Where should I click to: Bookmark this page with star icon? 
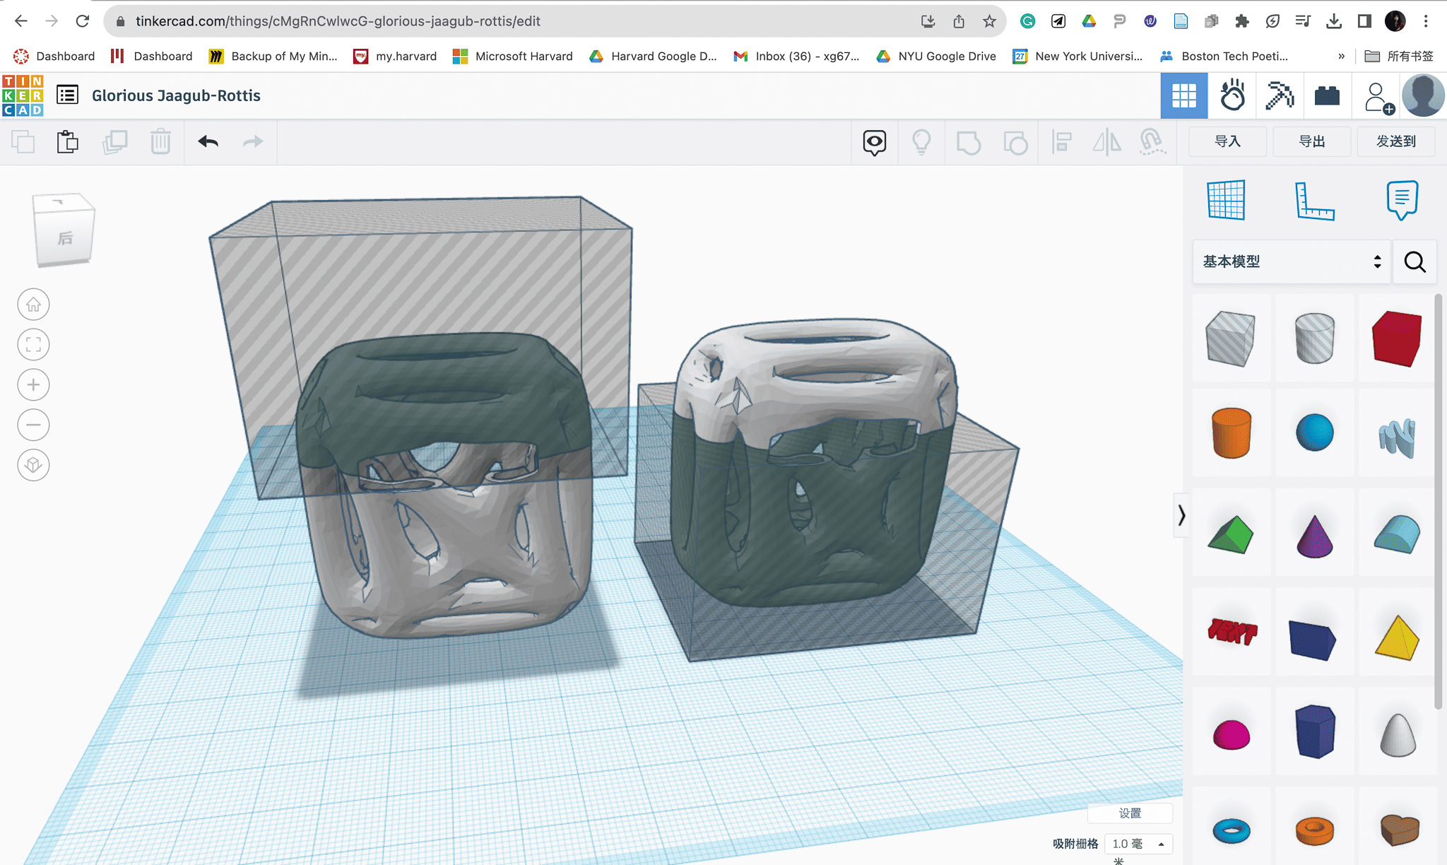[x=989, y=21]
